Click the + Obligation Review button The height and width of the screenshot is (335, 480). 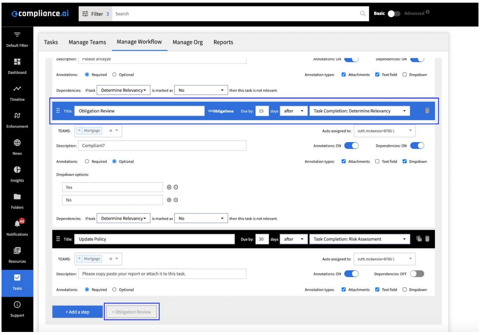[x=131, y=312]
